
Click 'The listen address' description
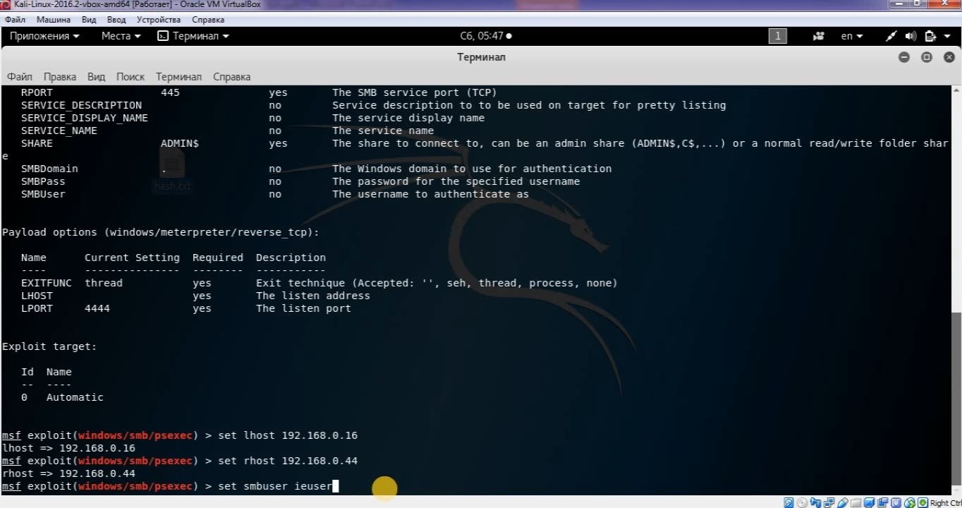click(313, 296)
